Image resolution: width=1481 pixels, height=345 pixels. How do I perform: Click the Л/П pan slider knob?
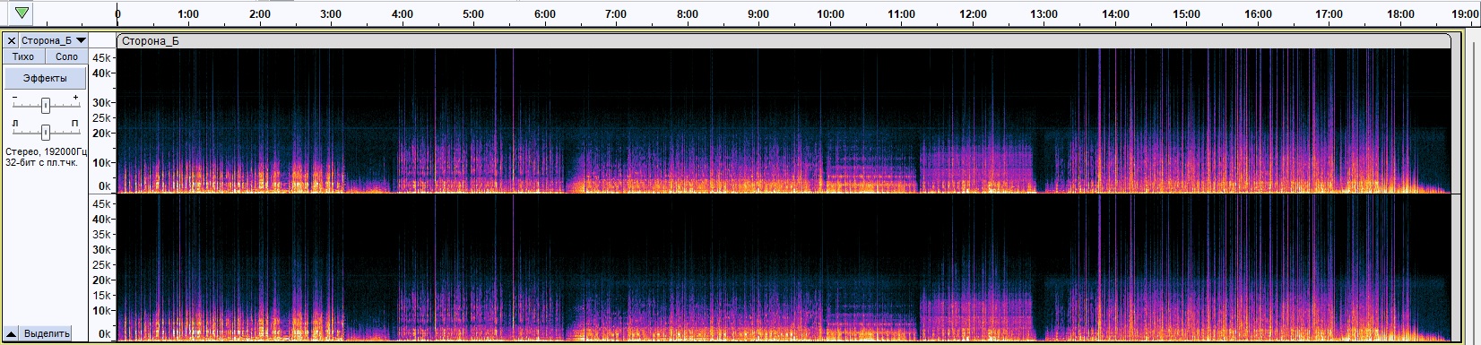[x=45, y=132]
